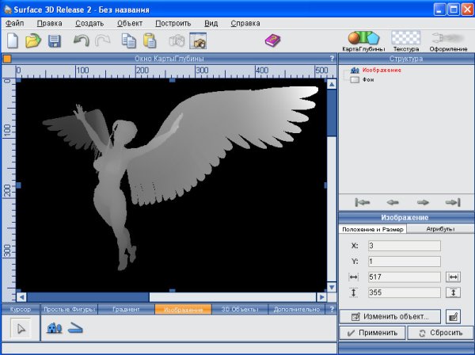Click the New document icon
The image size is (475, 355).
13,40
